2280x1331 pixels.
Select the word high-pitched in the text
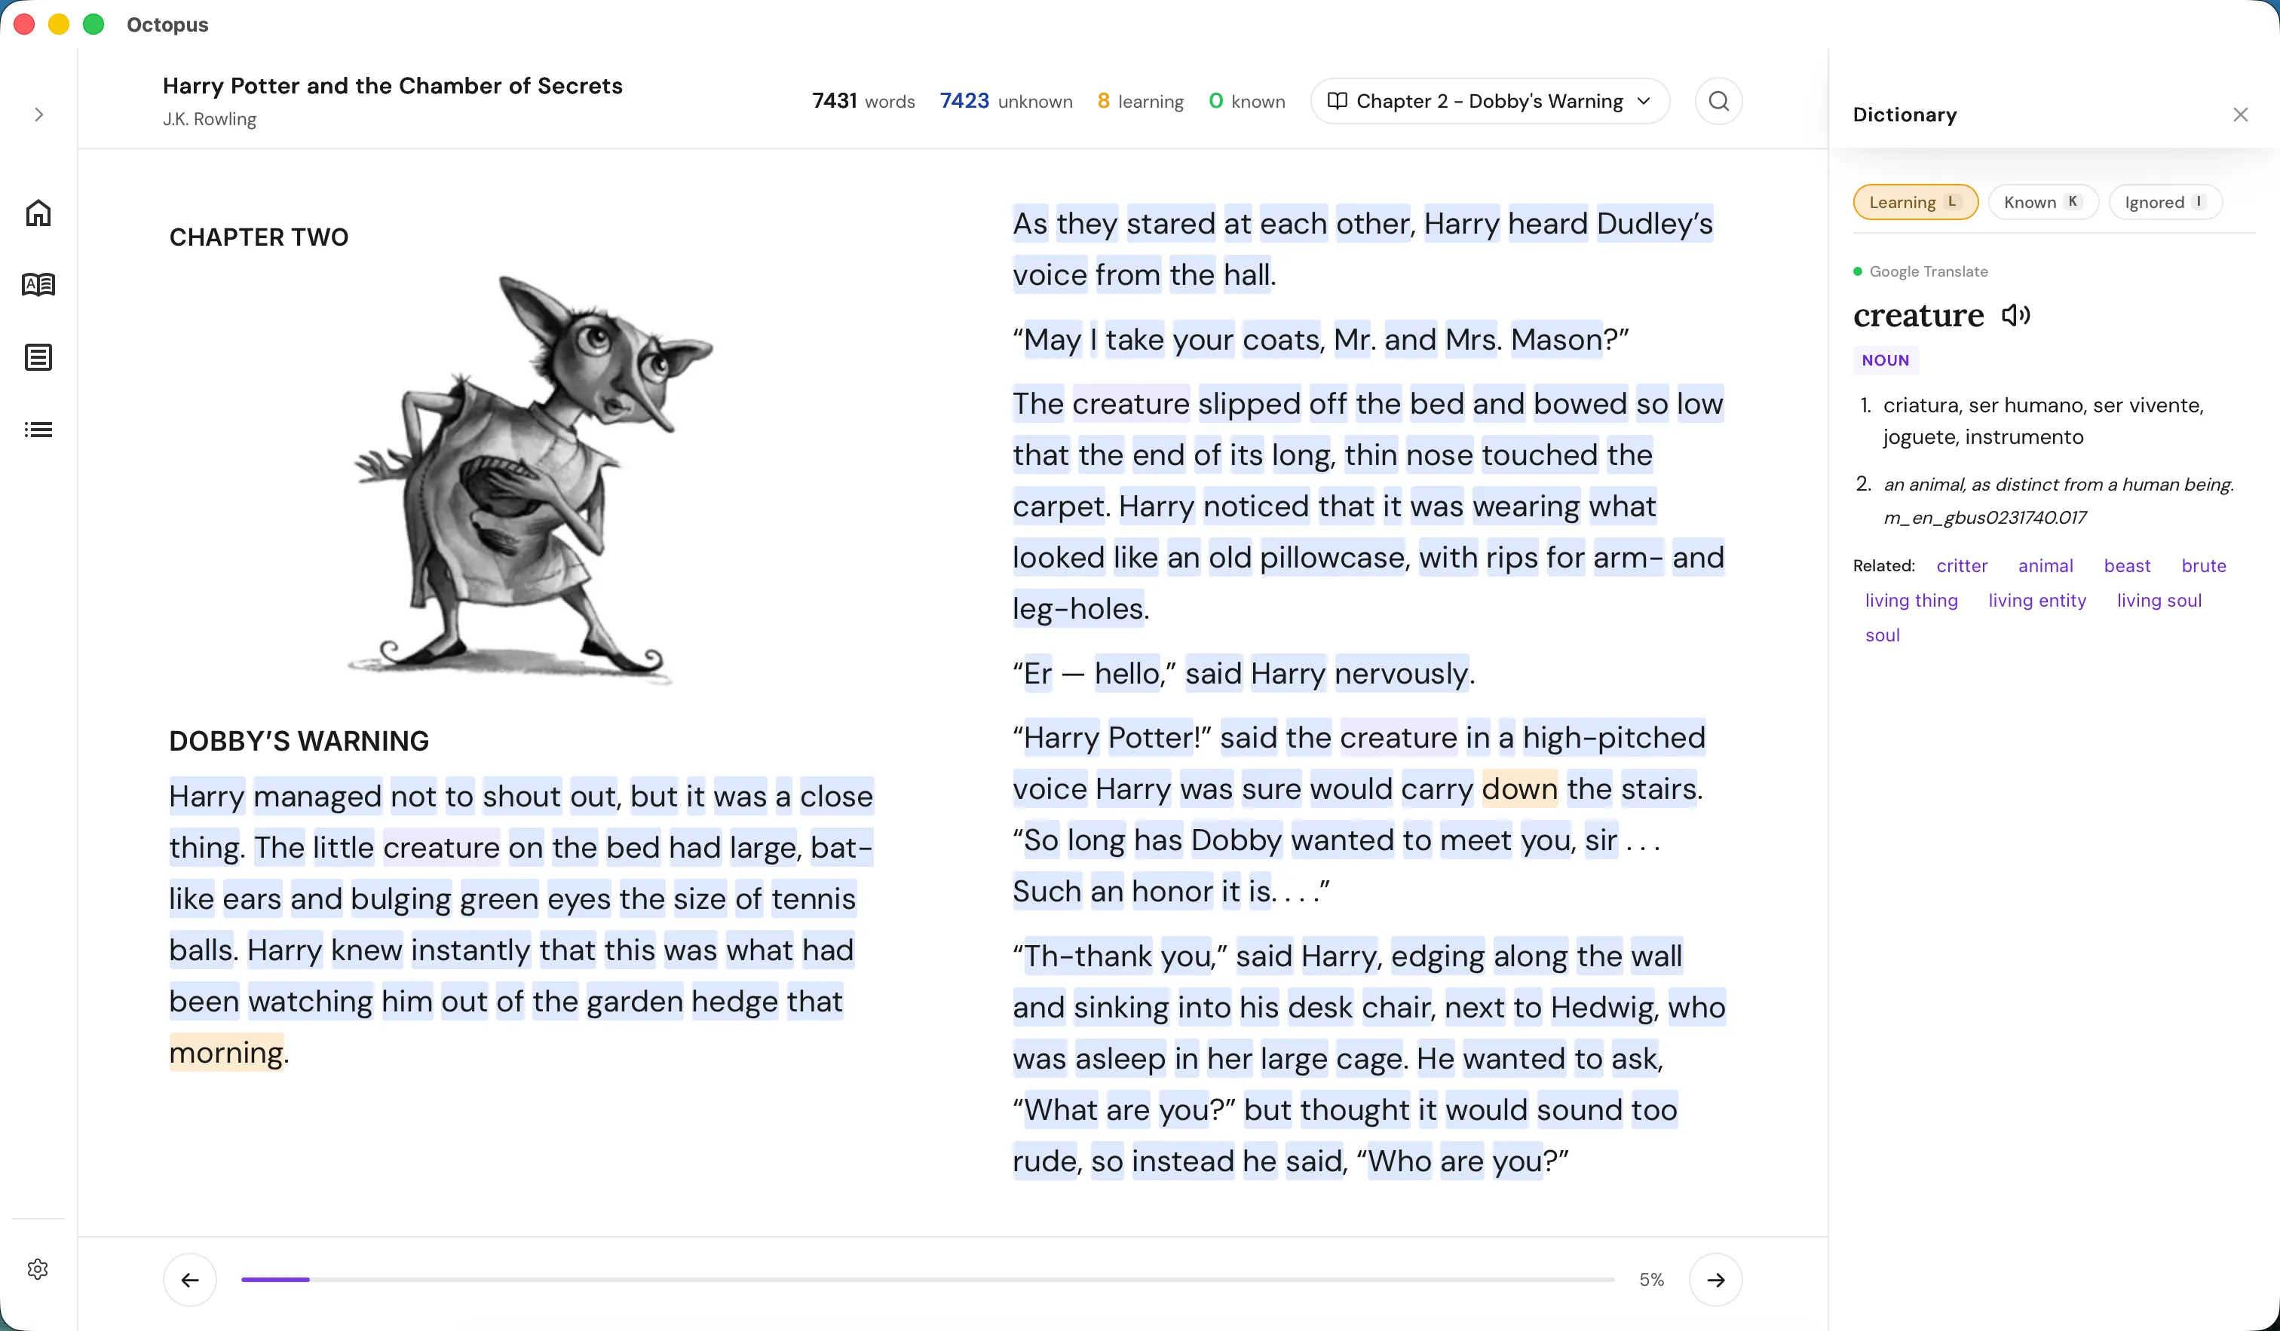click(x=1614, y=737)
